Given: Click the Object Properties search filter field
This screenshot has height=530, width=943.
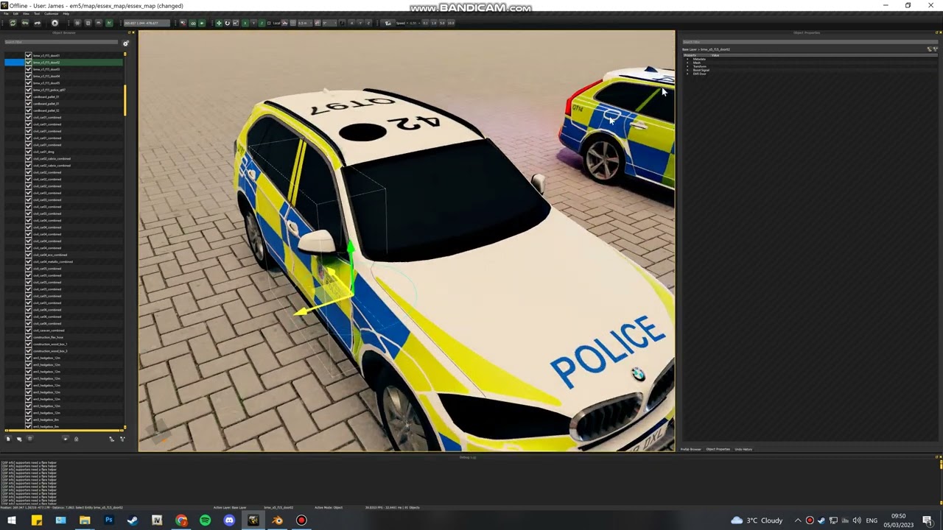Looking at the screenshot, I should (810, 42).
